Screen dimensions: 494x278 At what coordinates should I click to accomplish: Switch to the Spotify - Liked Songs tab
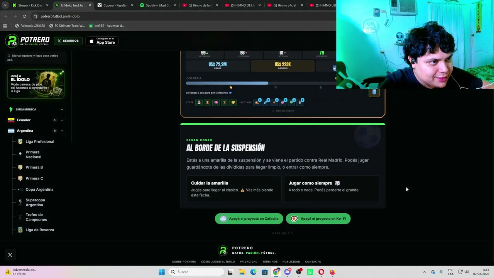(158, 5)
